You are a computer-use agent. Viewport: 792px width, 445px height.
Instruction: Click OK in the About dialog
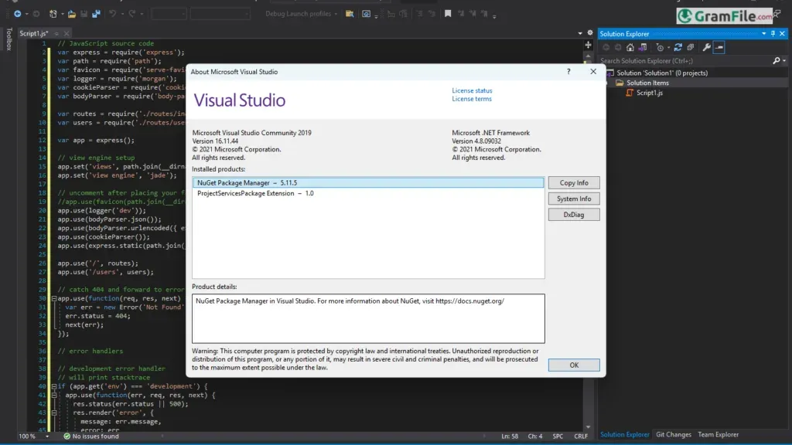[574, 365]
